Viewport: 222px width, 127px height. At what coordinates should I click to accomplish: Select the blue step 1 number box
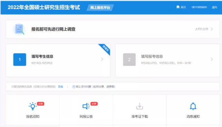click(20, 60)
